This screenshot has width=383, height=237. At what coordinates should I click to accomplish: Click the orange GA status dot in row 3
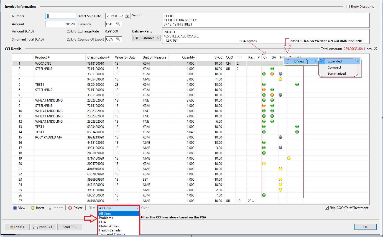[272, 74]
